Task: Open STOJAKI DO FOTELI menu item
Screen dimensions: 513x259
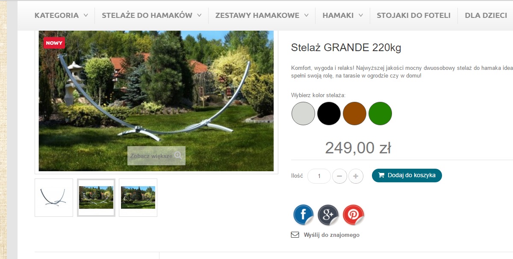Action: point(413,15)
